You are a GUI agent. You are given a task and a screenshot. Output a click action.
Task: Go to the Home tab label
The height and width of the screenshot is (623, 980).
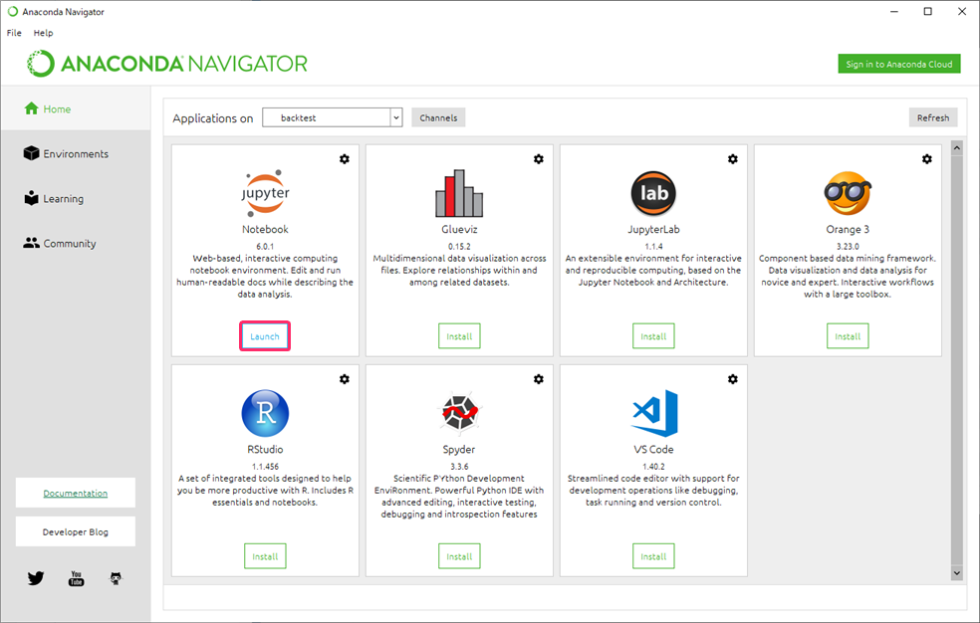tap(57, 109)
